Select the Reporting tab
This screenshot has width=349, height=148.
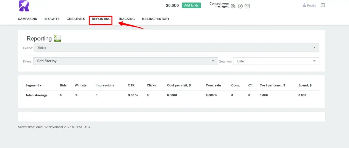(101, 19)
